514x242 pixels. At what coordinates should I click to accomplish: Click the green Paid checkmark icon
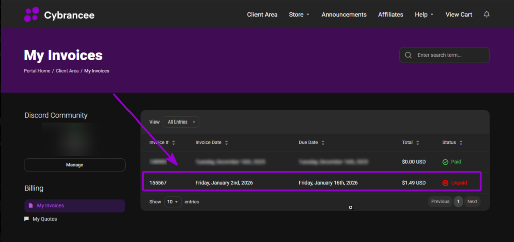coord(445,162)
